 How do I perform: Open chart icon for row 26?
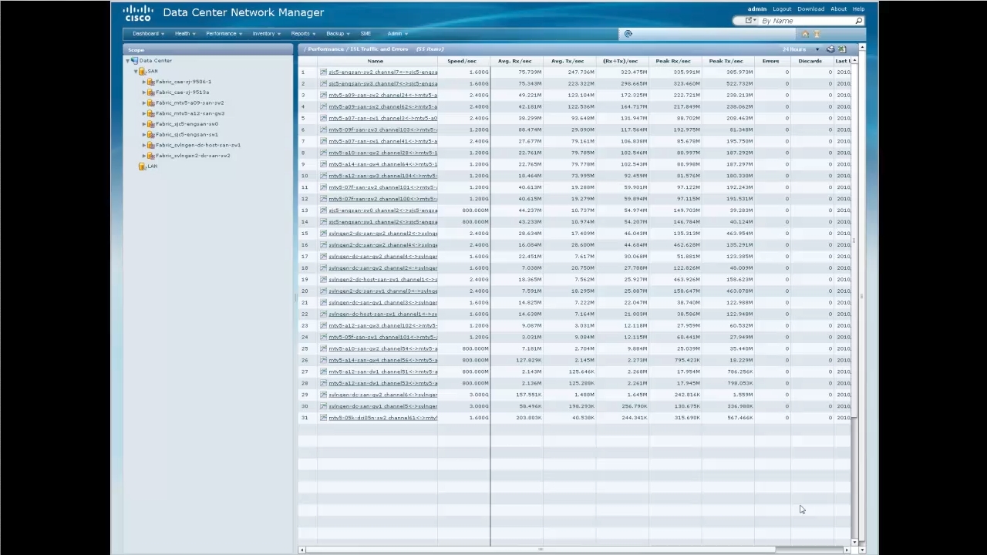(x=324, y=360)
